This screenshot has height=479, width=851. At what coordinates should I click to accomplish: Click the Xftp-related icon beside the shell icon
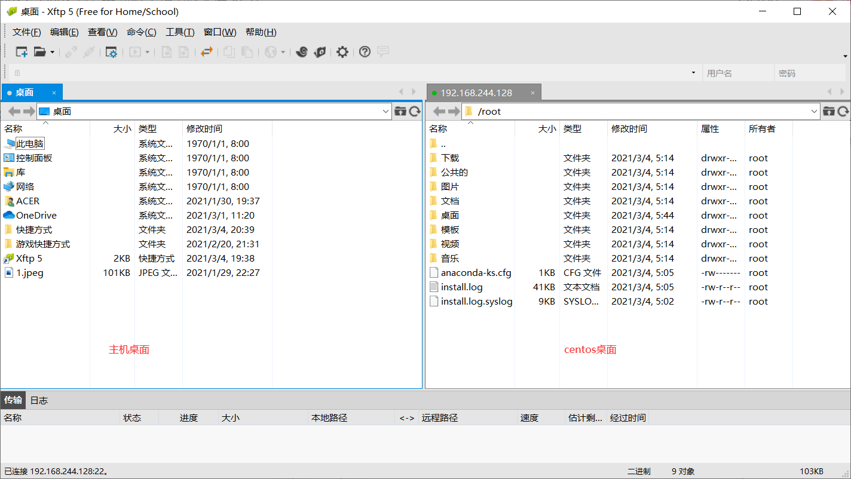(320, 52)
